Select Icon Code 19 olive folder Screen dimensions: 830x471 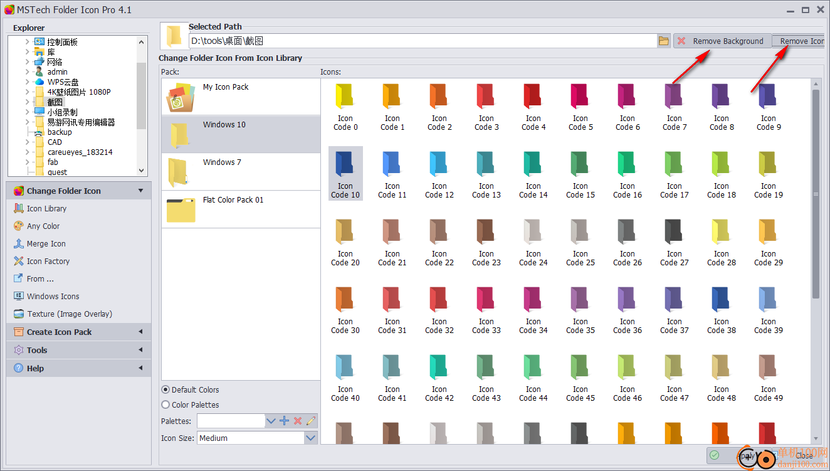click(x=769, y=174)
